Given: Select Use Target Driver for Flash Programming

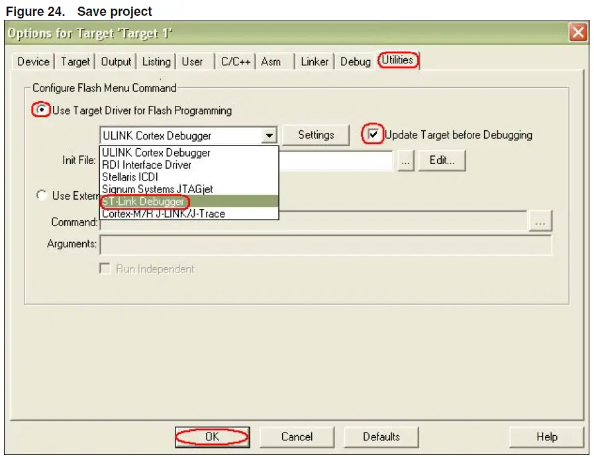Looking at the screenshot, I should click(x=40, y=110).
